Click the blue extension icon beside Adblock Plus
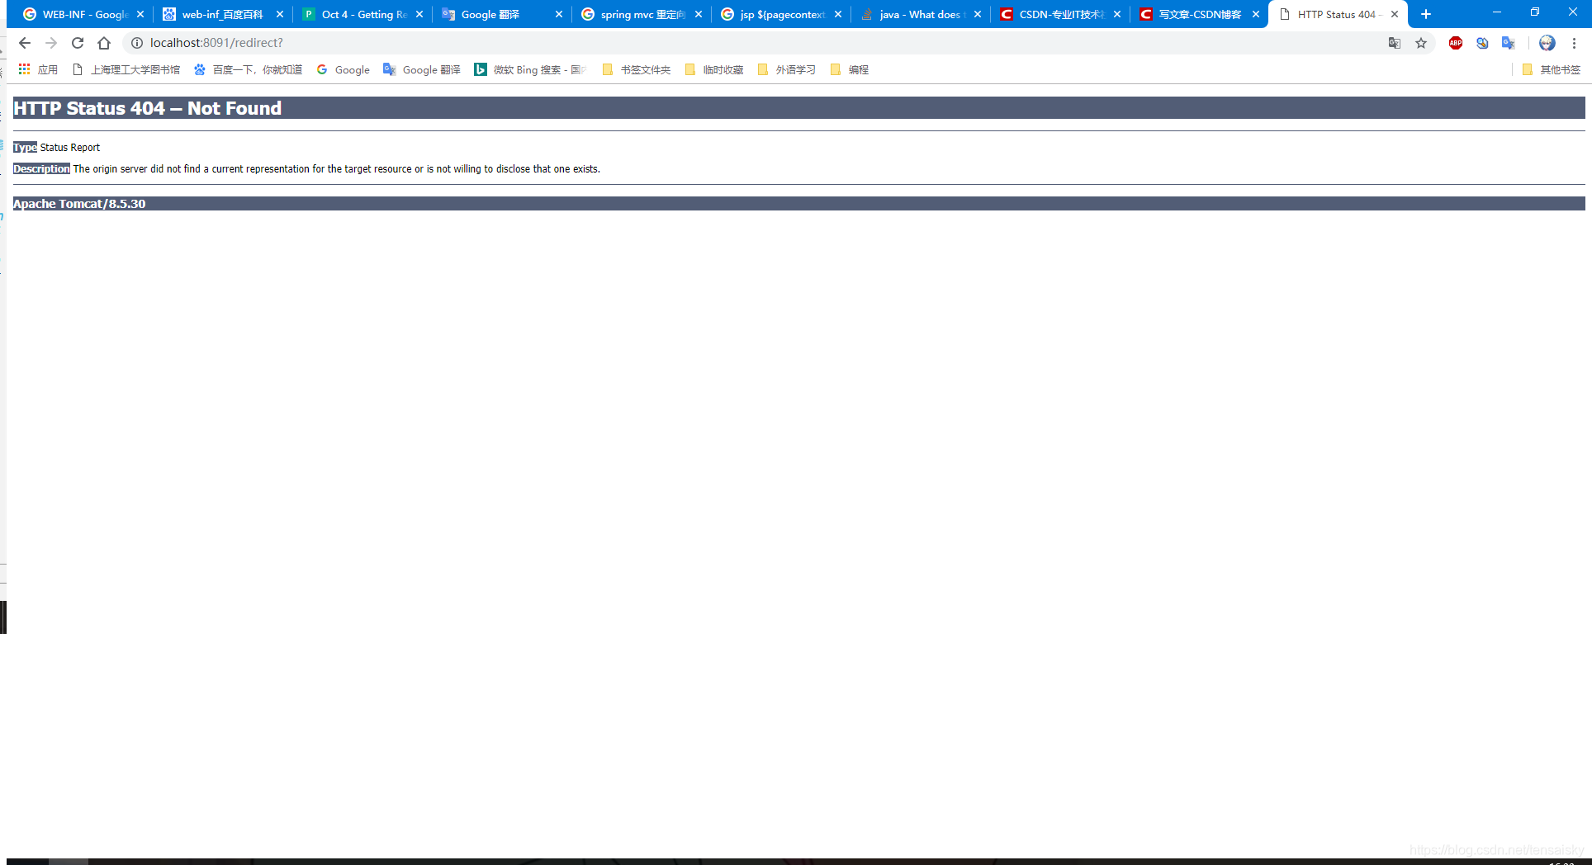1592x865 pixels. pos(1482,43)
